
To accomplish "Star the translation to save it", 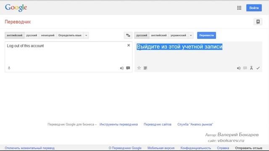I will pyautogui.click(x=139, y=68).
